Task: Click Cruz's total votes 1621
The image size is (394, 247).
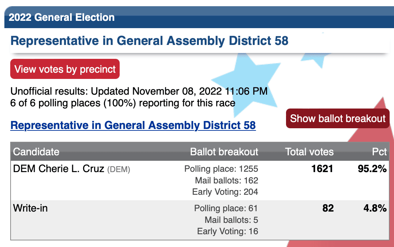Action: 322,169
